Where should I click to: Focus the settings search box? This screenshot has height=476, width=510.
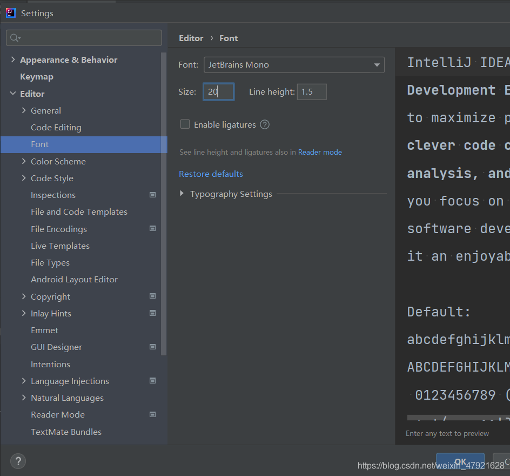click(84, 38)
